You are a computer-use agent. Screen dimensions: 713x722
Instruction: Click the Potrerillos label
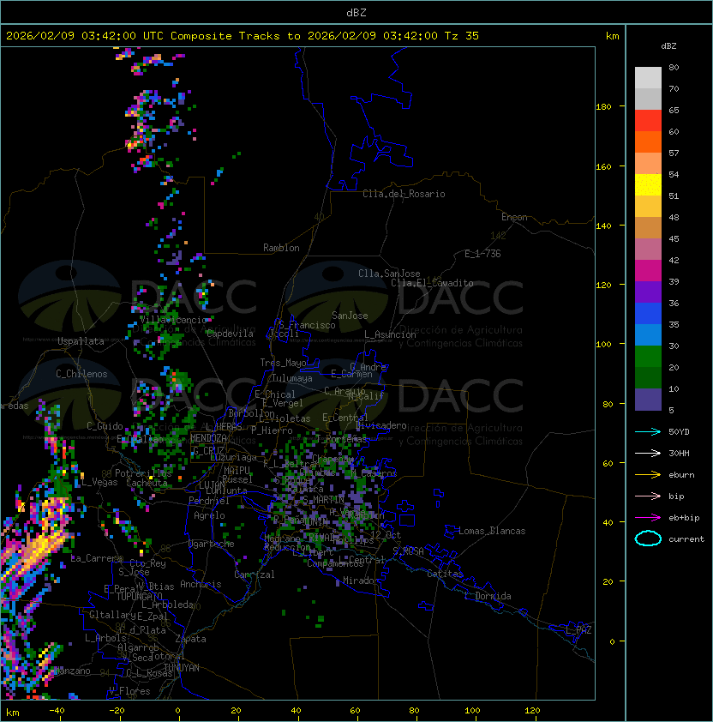pyautogui.click(x=143, y=473)
